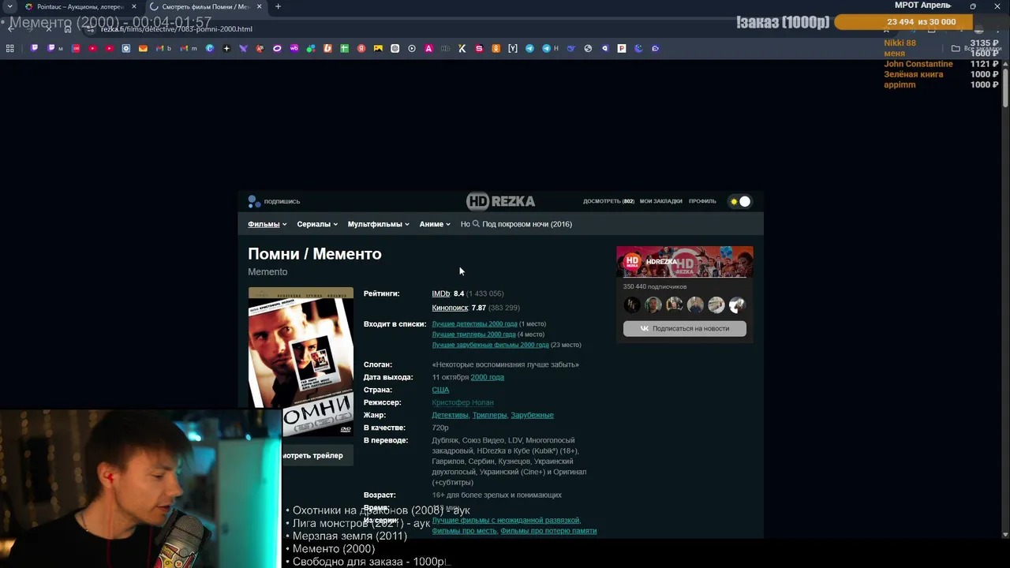Open the wb Wildberries bookmark
The width and height of the screenshot is (1010, 568).
pyautogui.click(x=294, y=48)
